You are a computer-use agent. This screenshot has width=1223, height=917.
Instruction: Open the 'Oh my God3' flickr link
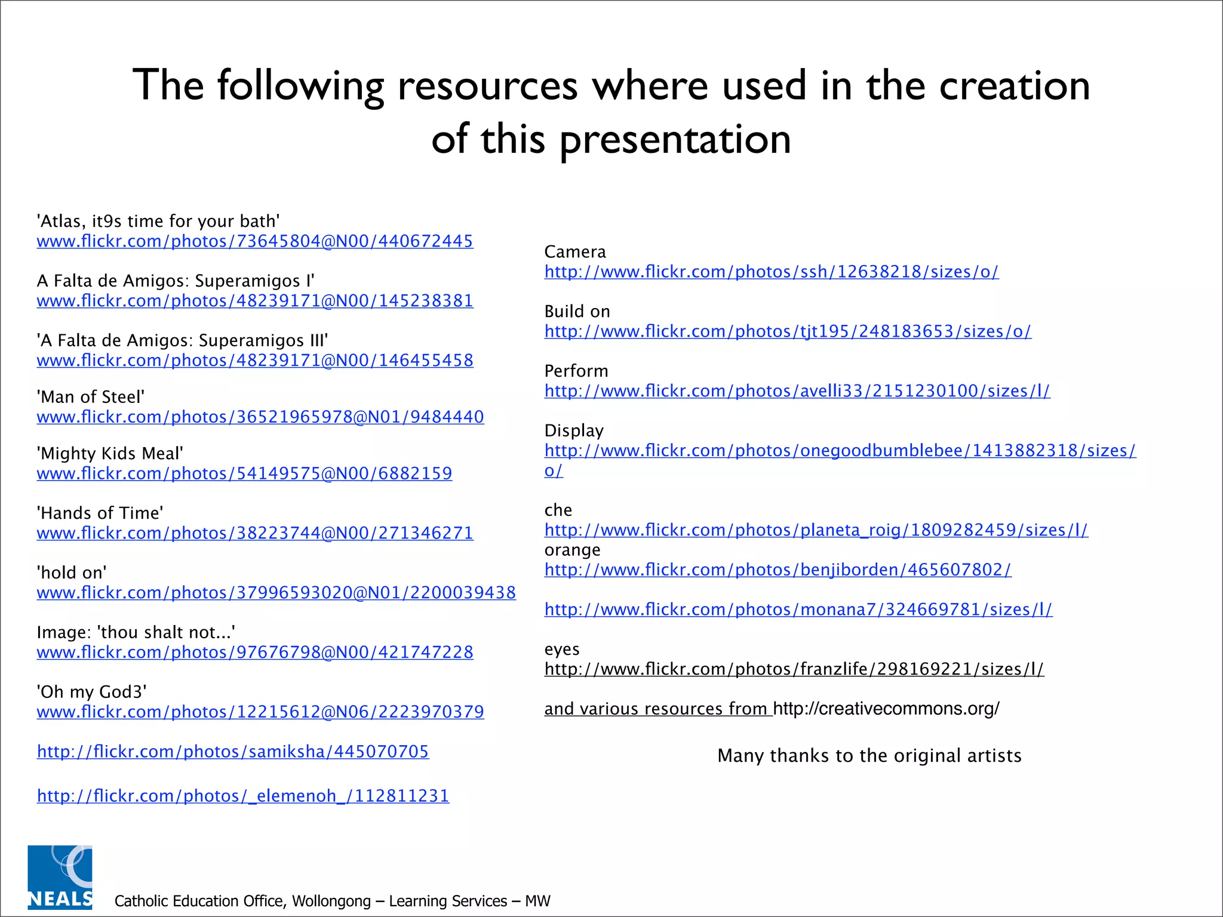(260, 712)
